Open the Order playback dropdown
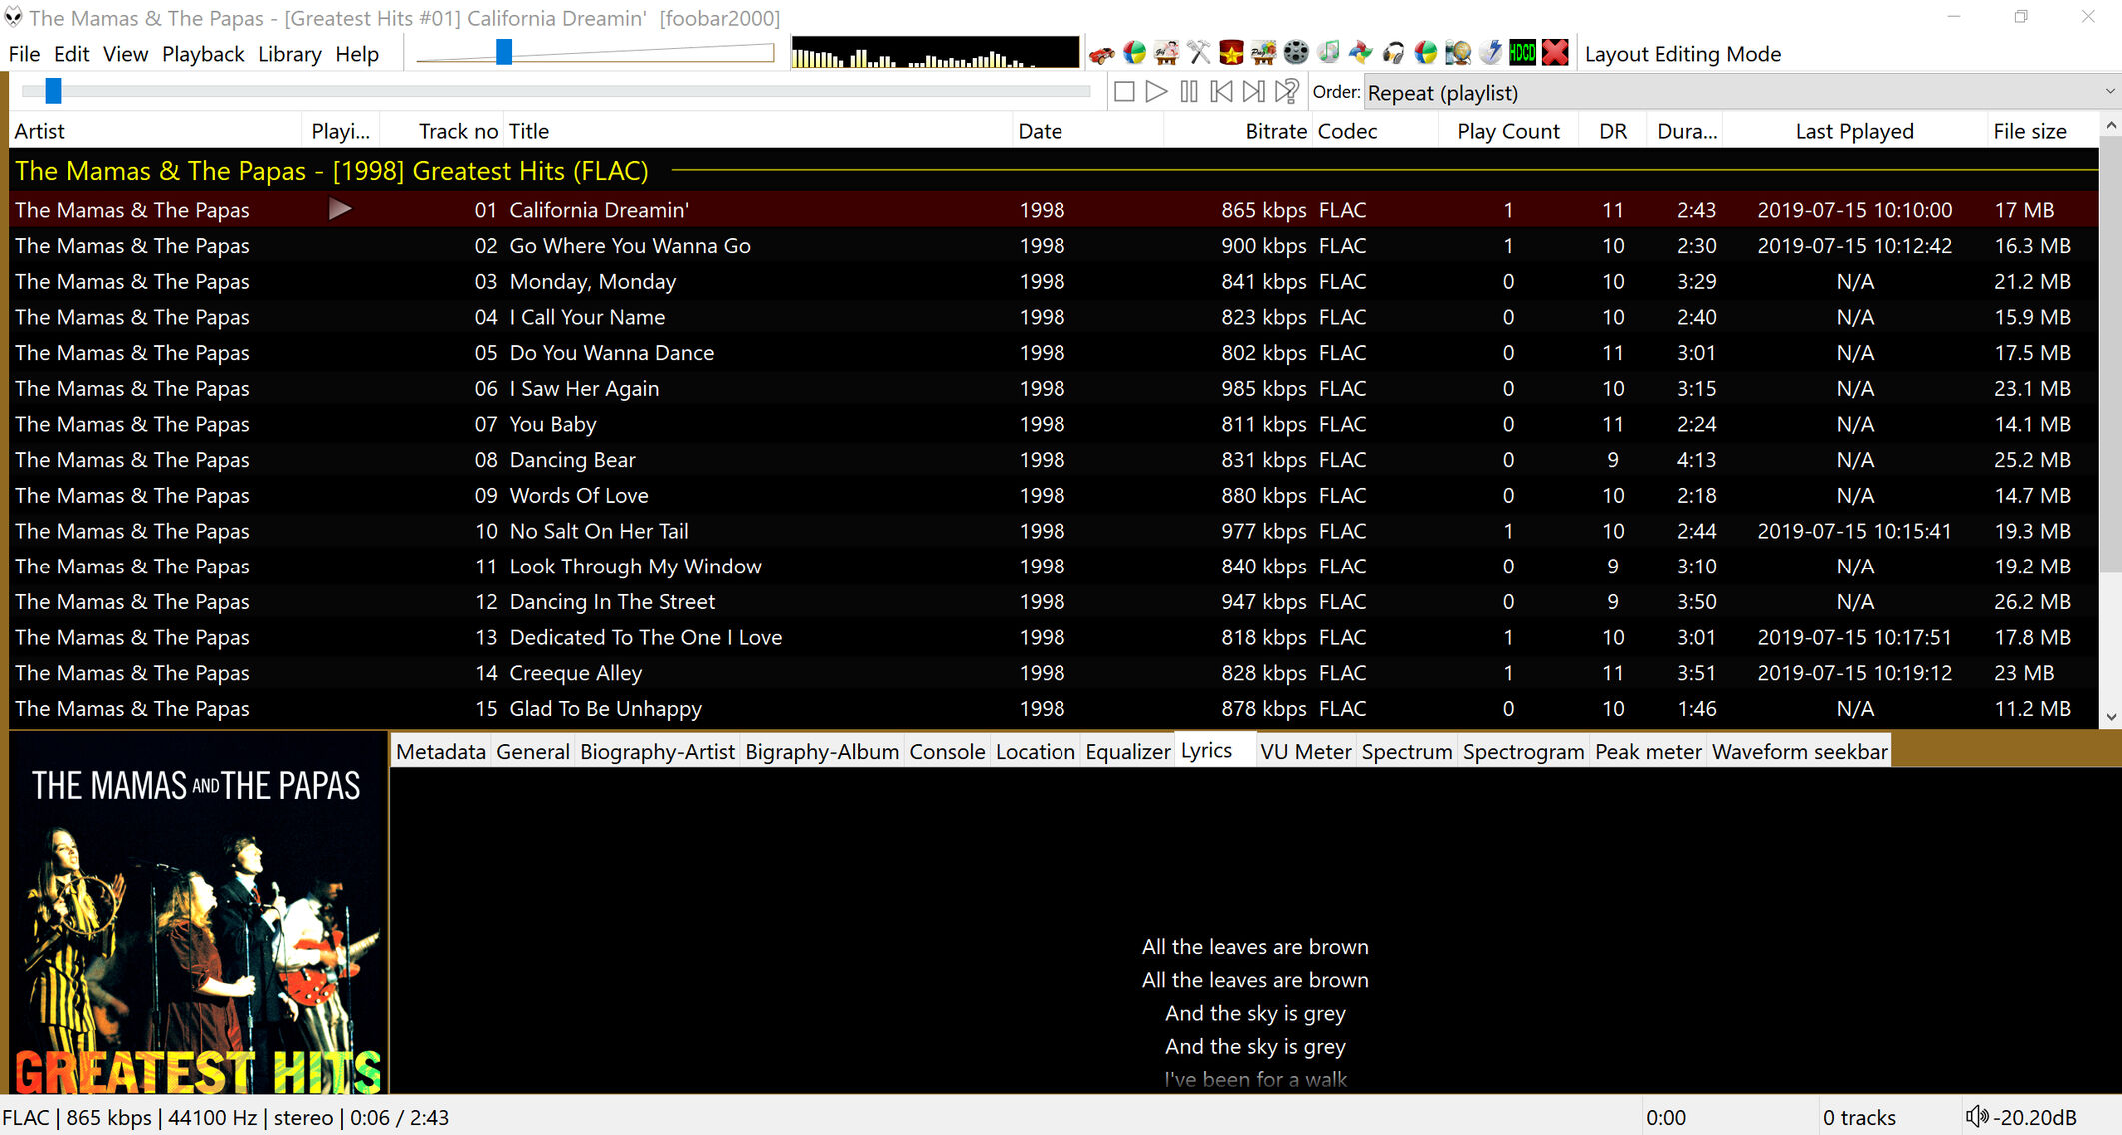 point(1741,92)
